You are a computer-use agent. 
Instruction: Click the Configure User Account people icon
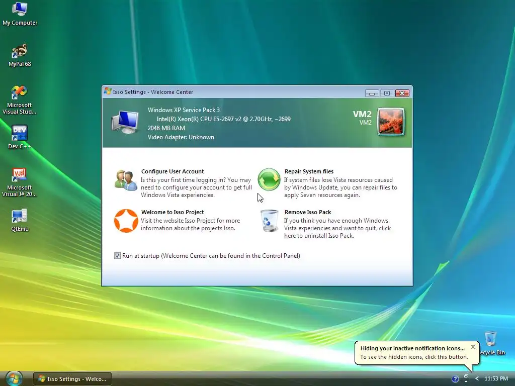(x=126, y=180)
